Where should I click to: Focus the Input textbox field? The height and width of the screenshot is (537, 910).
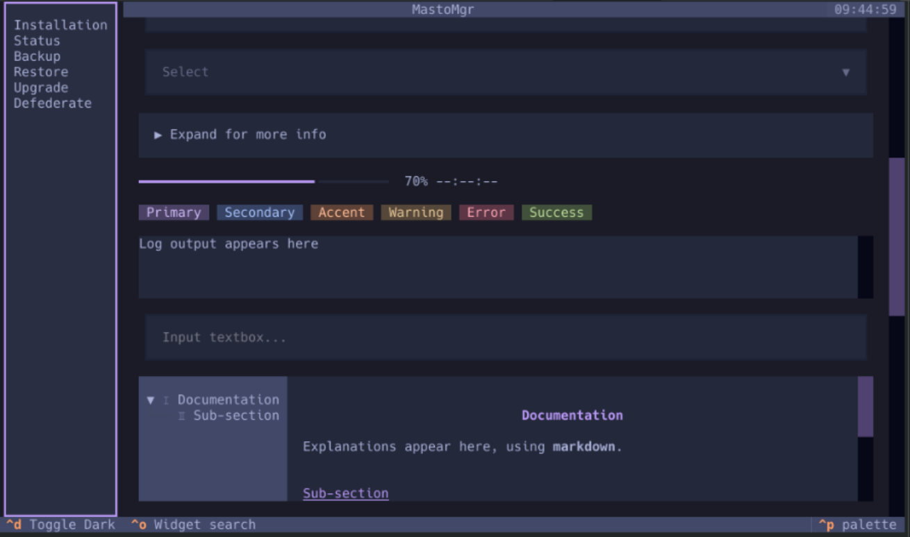[x=505, y=338]
